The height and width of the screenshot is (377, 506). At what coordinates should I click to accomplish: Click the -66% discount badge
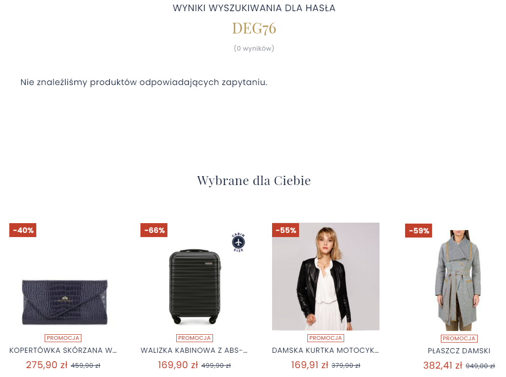pos(154,230)
